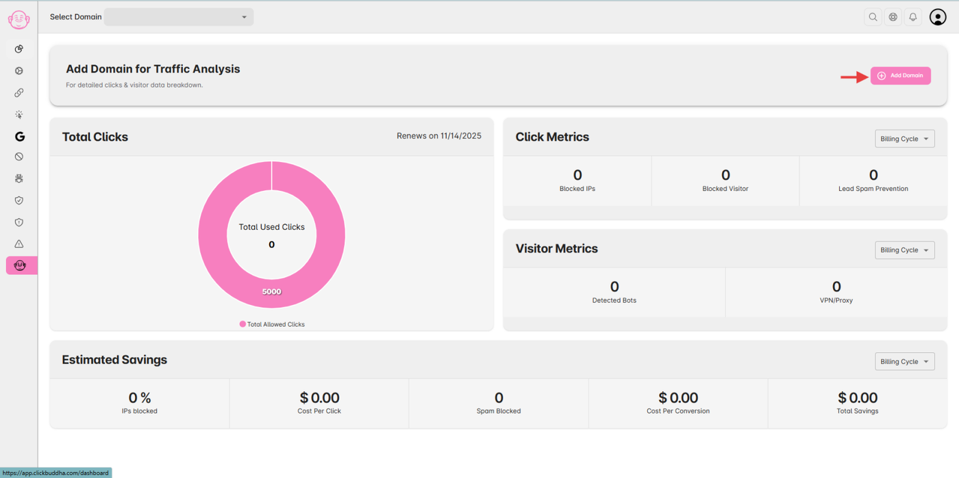Screen dimensions: 959x478
Task: Open the user profile avatar menu
Action: pos(938,17)
